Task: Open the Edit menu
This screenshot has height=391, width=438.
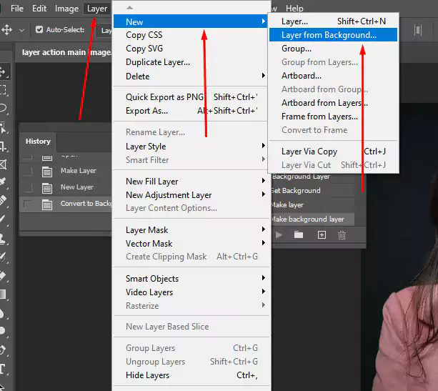Action: [x=39, y=9]
